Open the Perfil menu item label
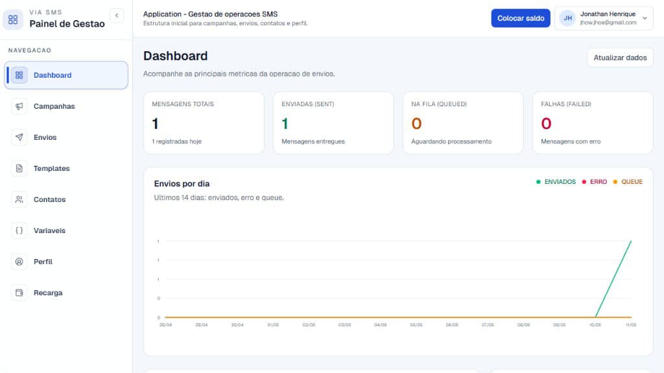664x373 pixels. [43, 262]
